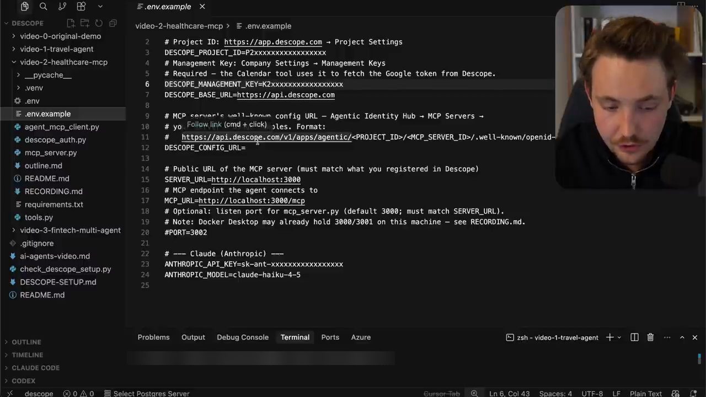Follow the http://localhost:3000/mcp link on line 17
706x397 pixels.
click(252, 201)
